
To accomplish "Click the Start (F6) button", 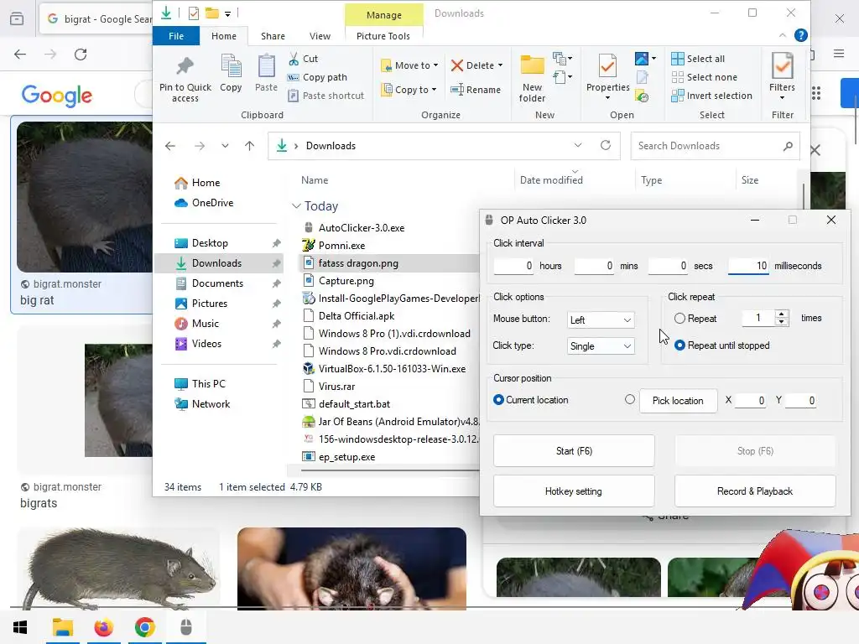I will click(574, 450).
